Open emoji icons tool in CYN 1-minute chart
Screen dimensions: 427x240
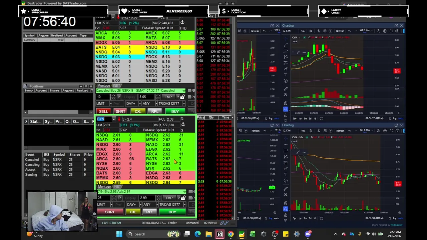[286, 81]
